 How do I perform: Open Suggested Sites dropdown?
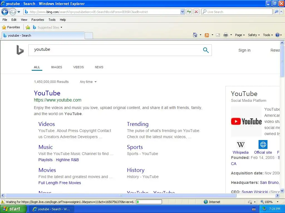[48, 27]
